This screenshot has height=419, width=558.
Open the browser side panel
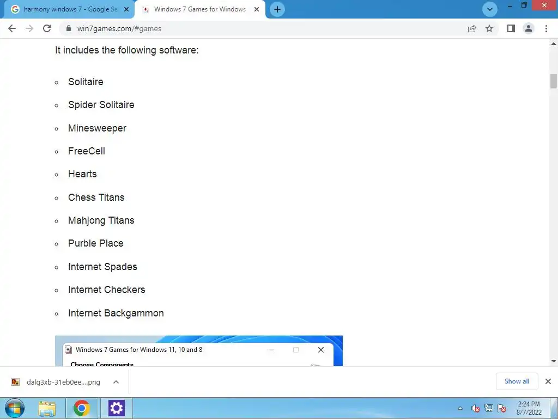[x=511, y=28]
